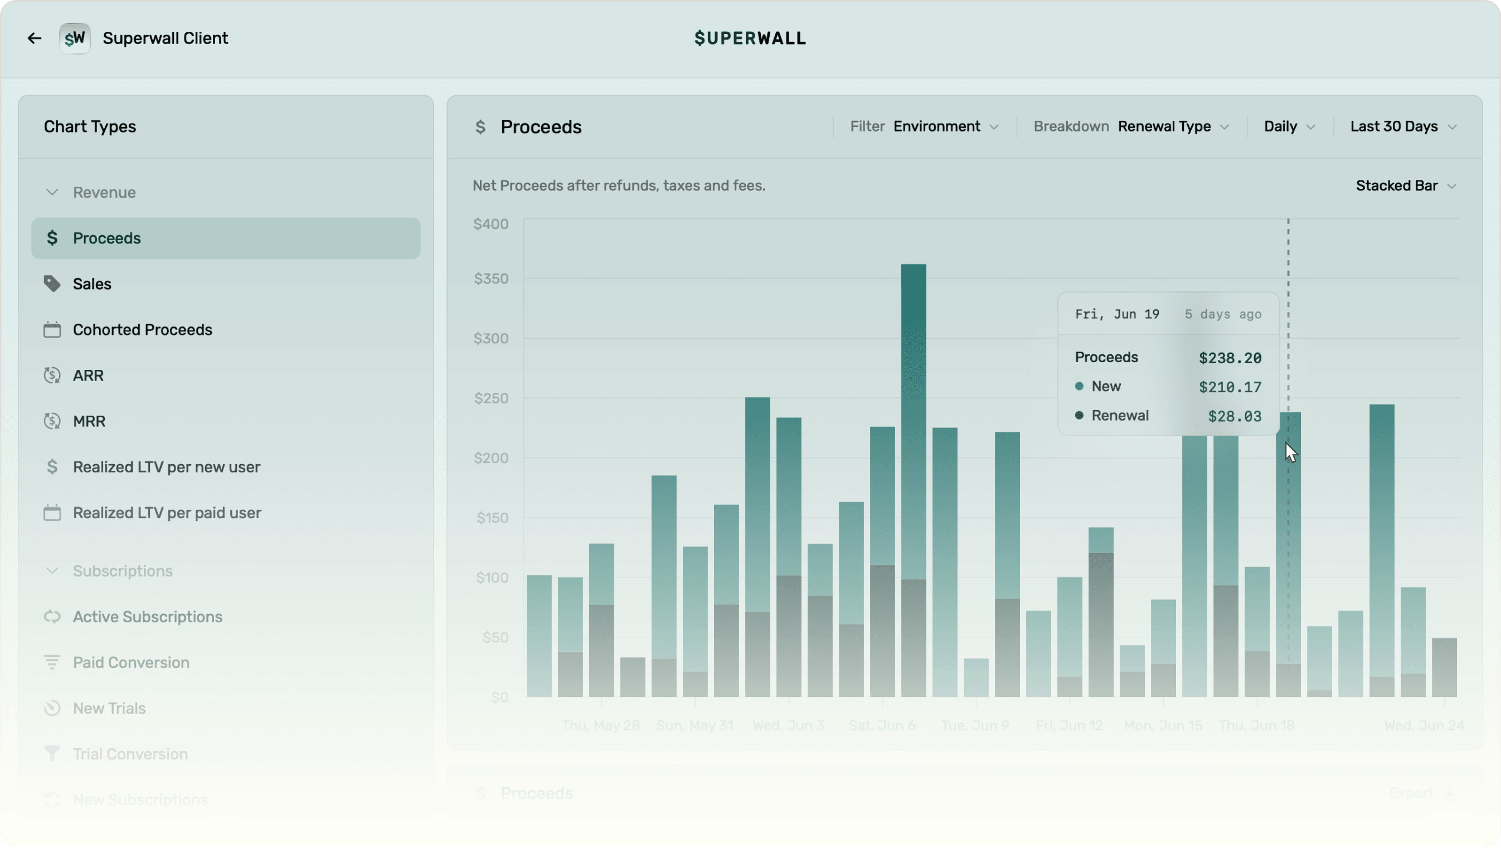Click the back arrow icon
Screen dimensions: 1501x863
[x=35, y=38]
